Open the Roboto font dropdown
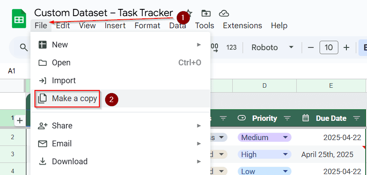Screen dimensions: 367x175 coord(272,47)
